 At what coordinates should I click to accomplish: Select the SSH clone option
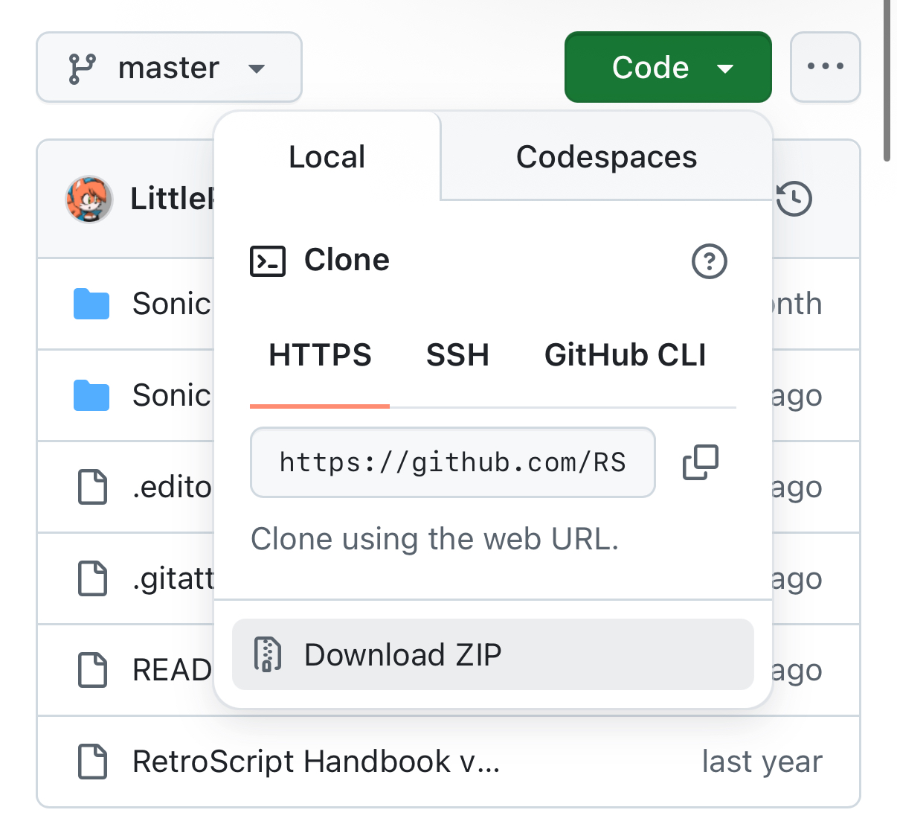(x=457, y=355)
